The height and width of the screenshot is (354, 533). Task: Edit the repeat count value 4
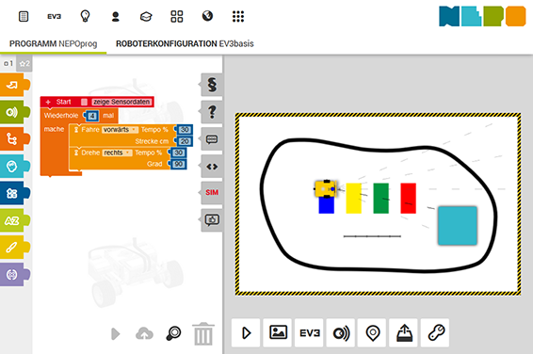click(x=92, y=116)
